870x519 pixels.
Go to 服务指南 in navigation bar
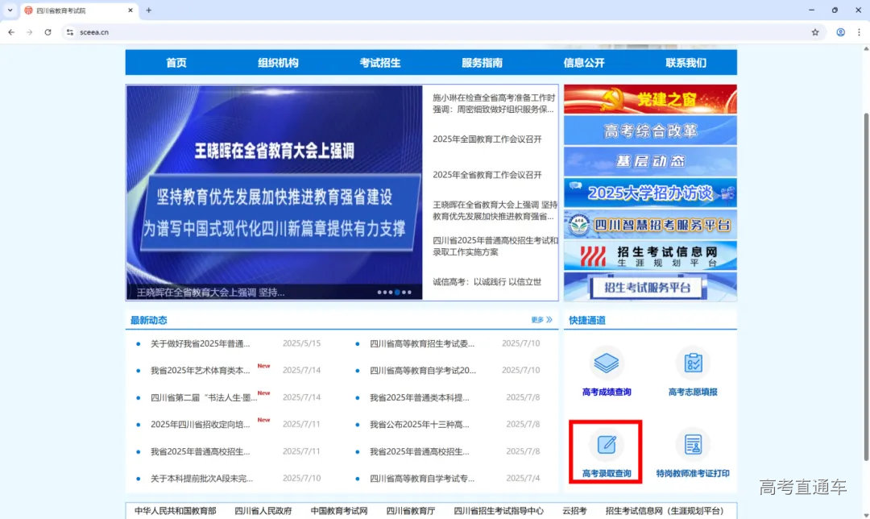482,63
